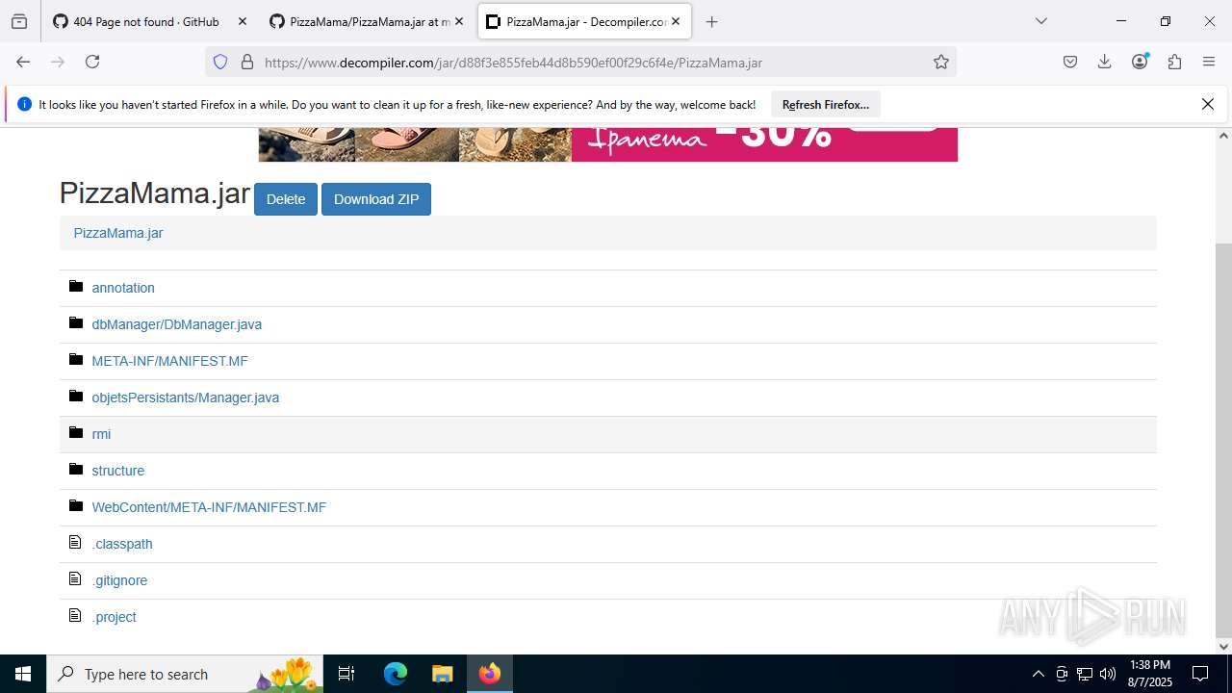Open the .project file
Viewport: 1232px width, 693px height.
coord(115,617)
